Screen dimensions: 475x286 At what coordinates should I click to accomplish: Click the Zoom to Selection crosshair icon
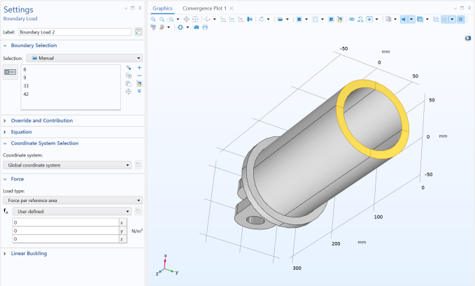(128, 91)
